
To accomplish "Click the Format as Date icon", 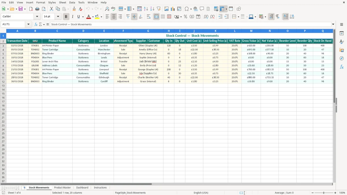I will point(198,17).
